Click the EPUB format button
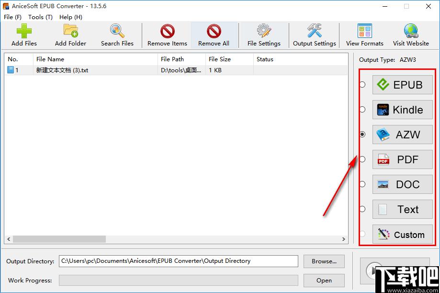This screenshot has height=293, width=440. (x=402, y=85)
